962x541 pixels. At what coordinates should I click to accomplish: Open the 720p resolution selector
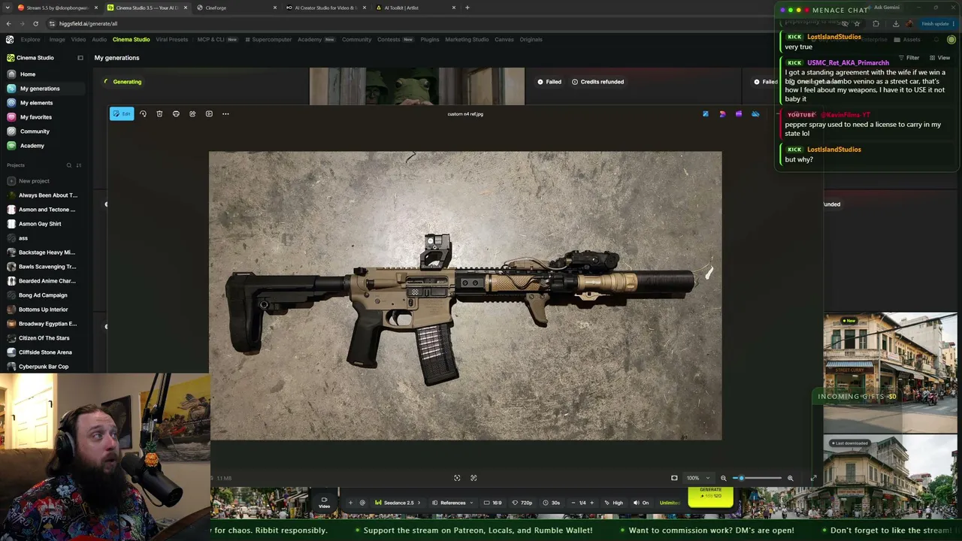tap(522, 503)
